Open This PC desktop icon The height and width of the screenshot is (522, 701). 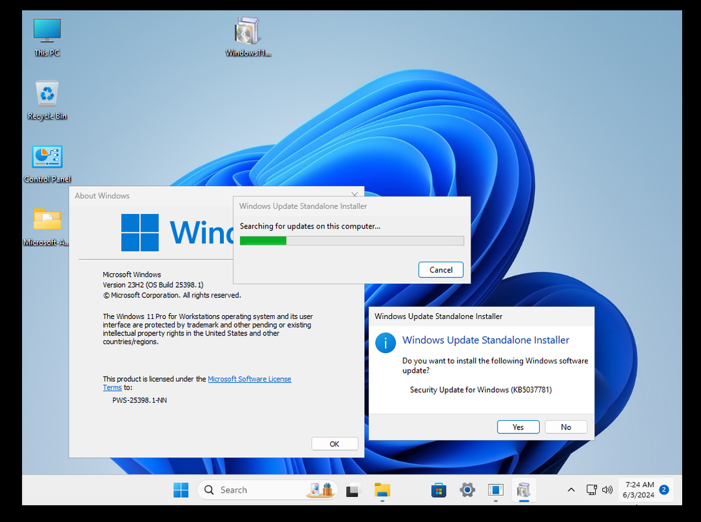click(47, 37)
